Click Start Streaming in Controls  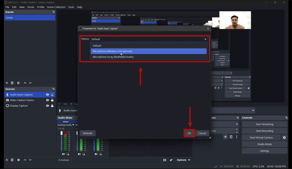pyautogui.click(x=265, y=124)
